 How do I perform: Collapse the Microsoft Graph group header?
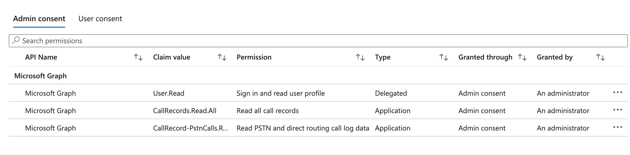[40, 76]
